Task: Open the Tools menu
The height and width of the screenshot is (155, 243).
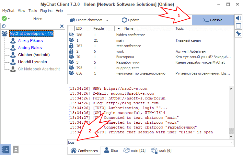Action: click(x=32, y=11)
